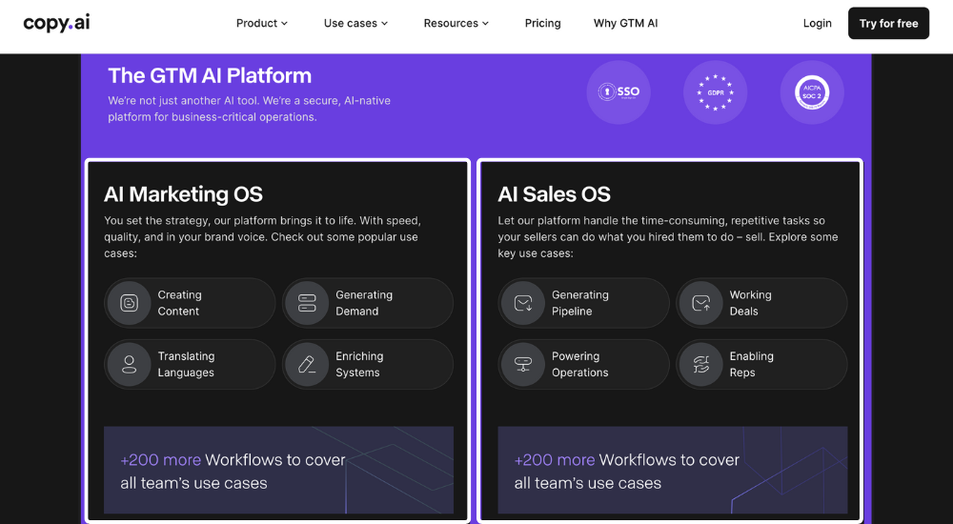953x524 pixels.
Task: Click the Working Deals envelope icon
Action: click(700, 303)
